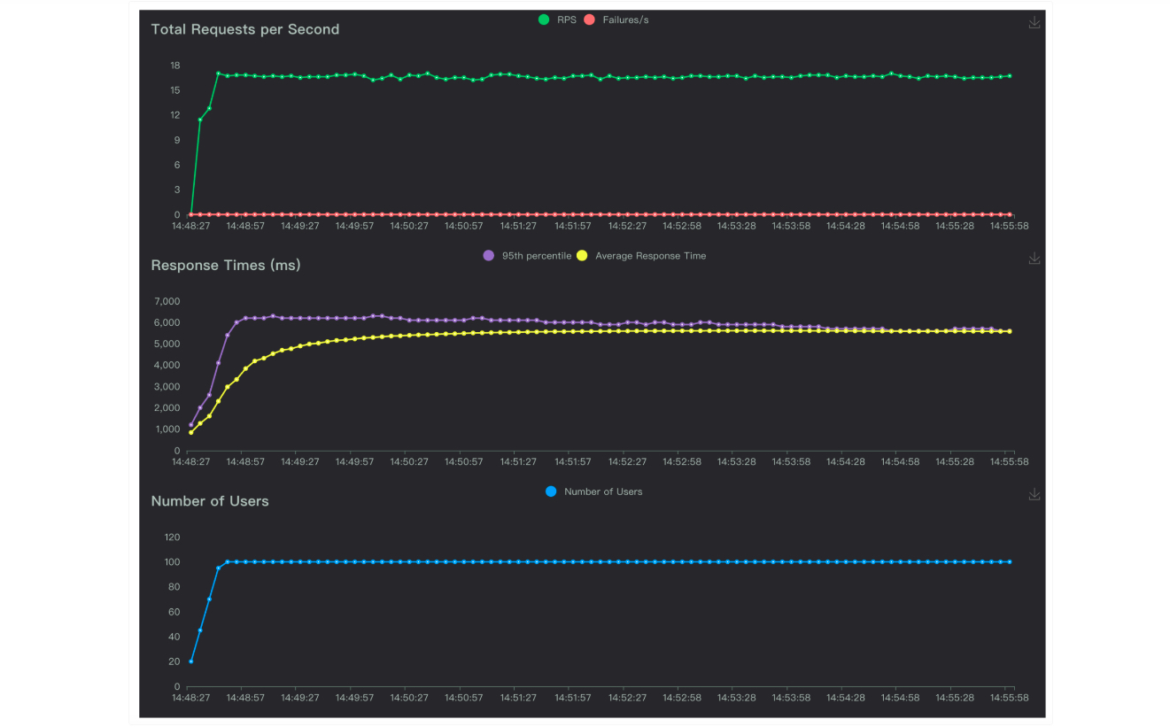This screenshot has width=1170, height=727.
Task: Toggle the 95th percentile legend entry
Action: 527,255
